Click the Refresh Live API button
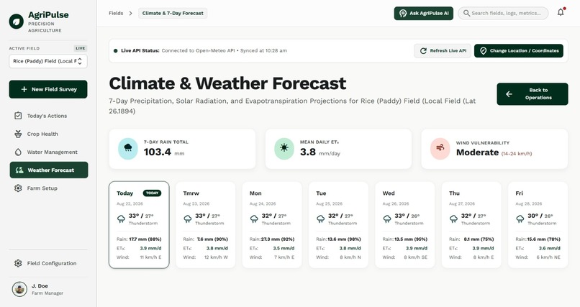 pos(443,50)
